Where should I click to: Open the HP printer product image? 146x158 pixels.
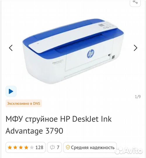click(x=73, y=51)
